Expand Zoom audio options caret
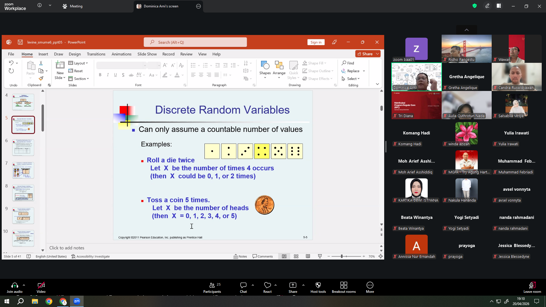This screenshot has height=307, width=546. 24,285
